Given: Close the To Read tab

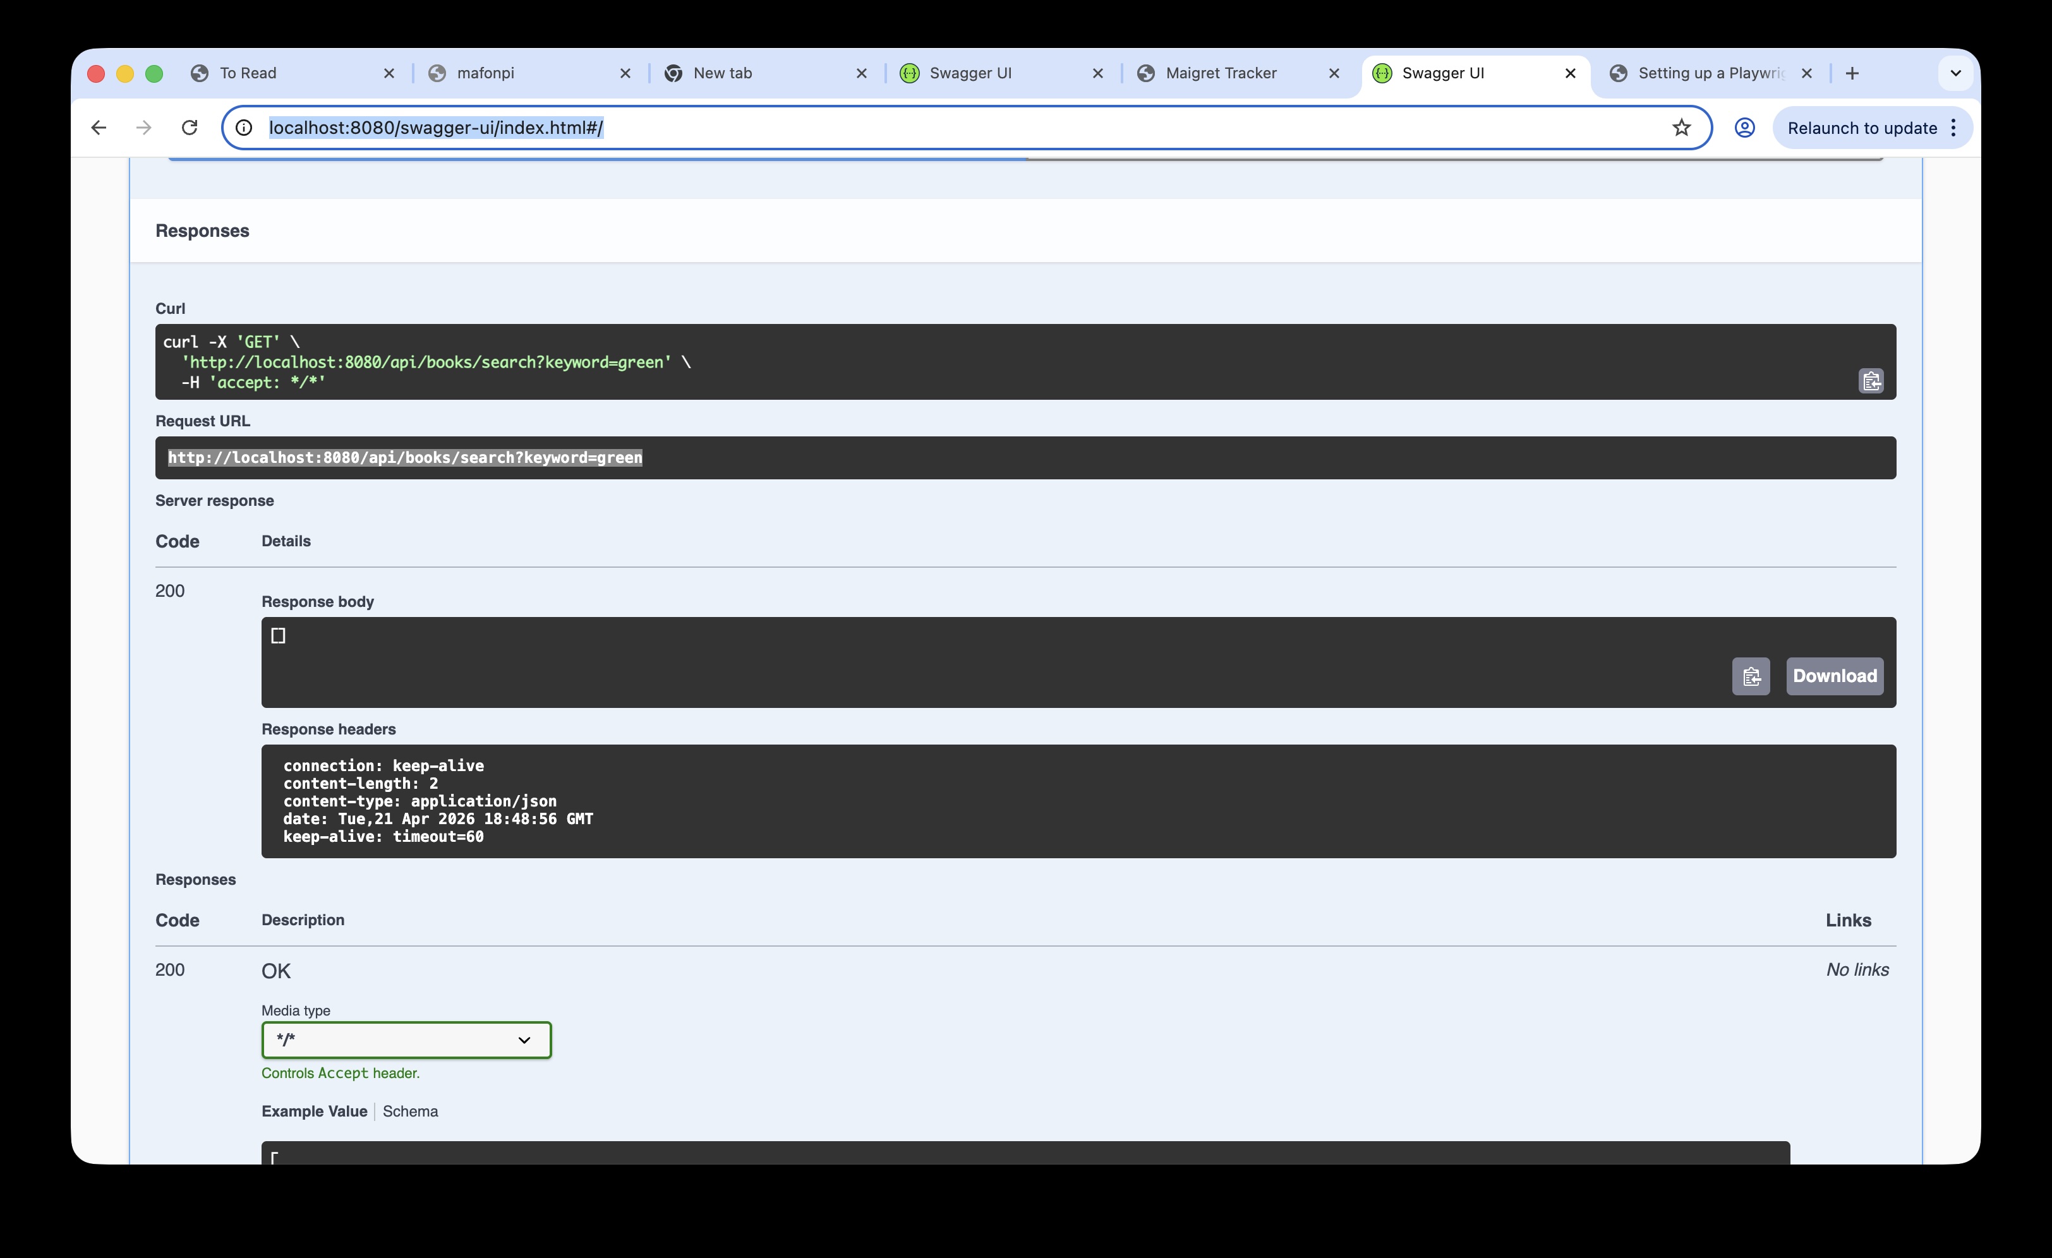Looking at the screenshot, I should click(x=389, y=73).
